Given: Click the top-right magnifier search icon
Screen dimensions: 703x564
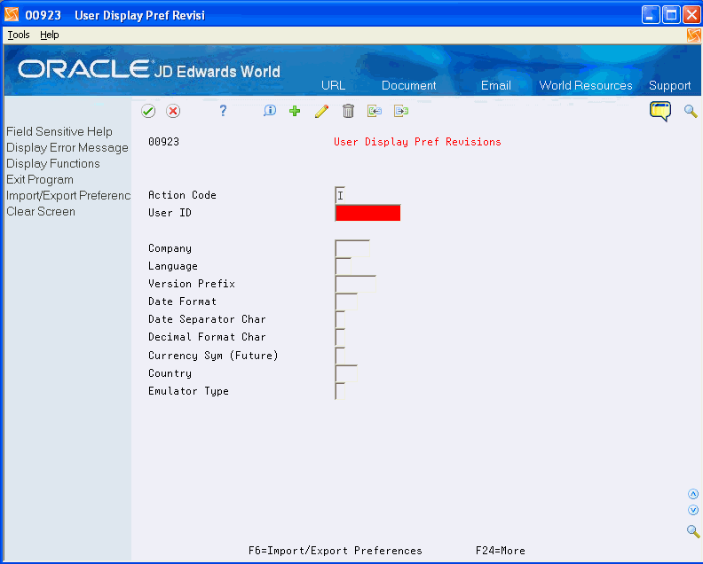Looking at the screenshot, I should click(691, 111).
